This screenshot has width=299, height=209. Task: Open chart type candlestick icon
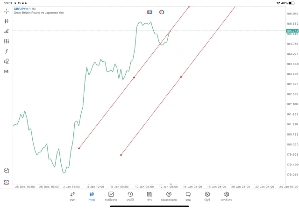(7, 21)
